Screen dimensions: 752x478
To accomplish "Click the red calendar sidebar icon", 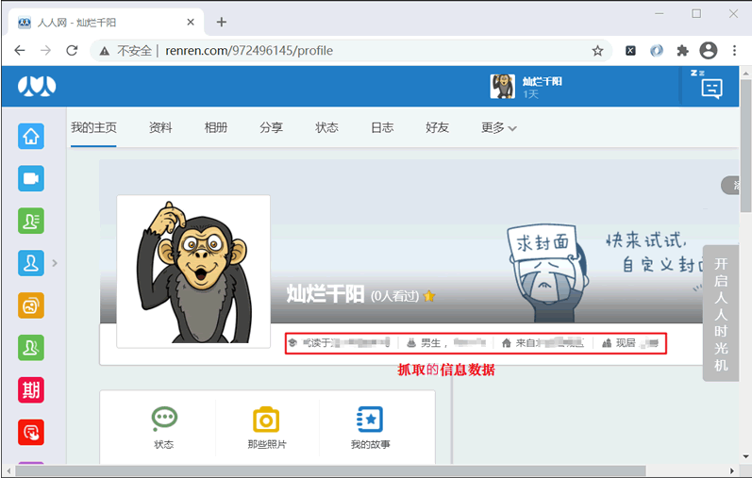I will tap(31, 389).
